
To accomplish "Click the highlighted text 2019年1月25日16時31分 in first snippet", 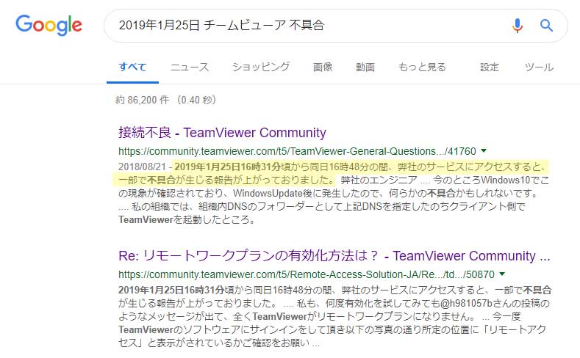I will click(227, 167).
